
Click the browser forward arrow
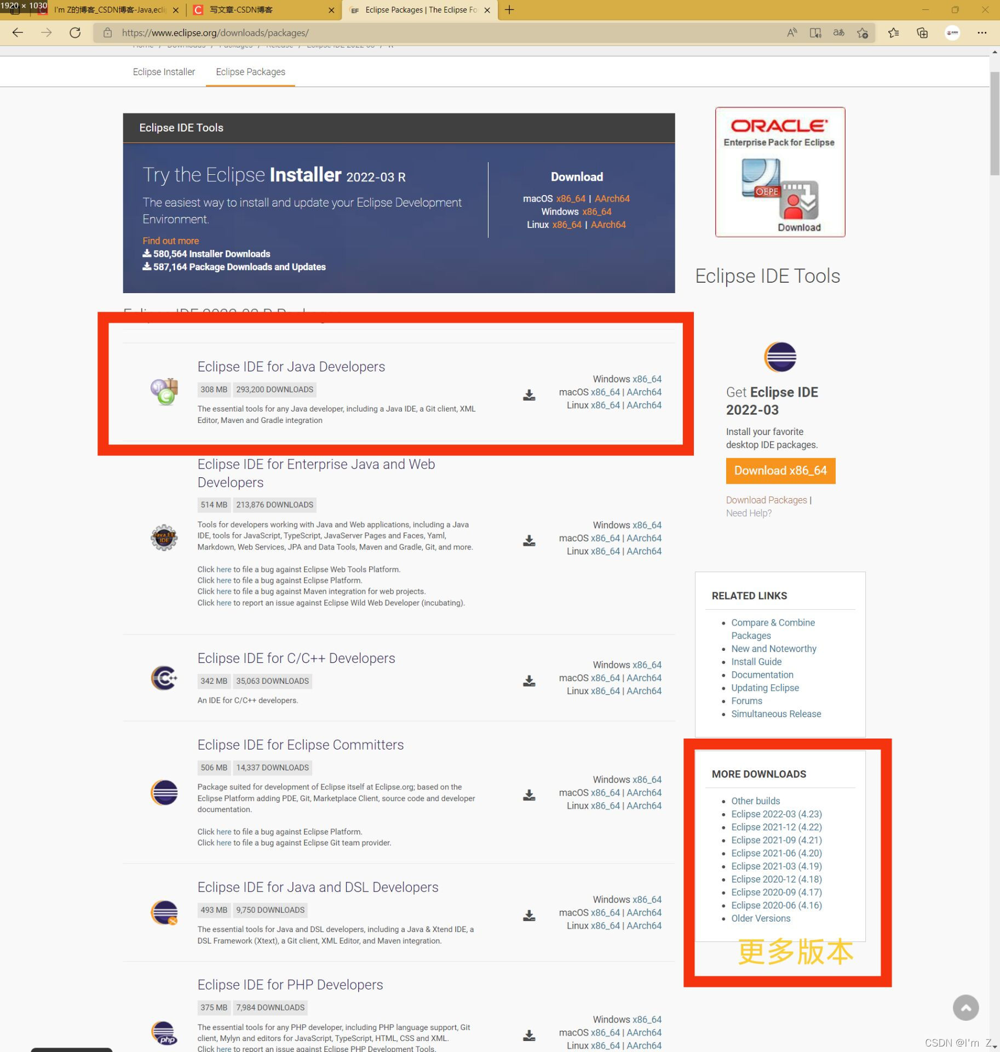(47, 33)
